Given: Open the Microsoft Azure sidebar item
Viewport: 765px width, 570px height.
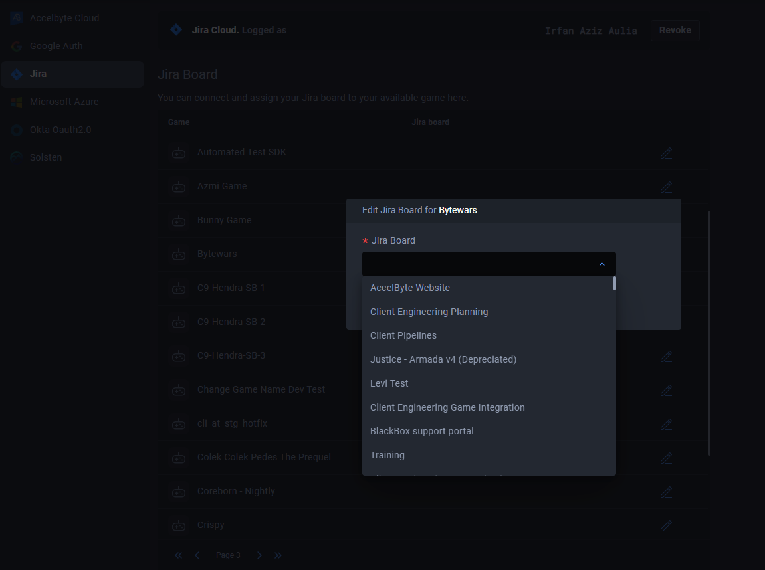Looking at the screenshot, I should pos(64,102).
